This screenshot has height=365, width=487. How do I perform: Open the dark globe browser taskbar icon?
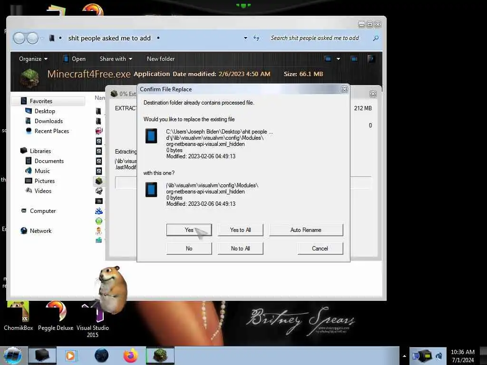tap(101, 355)
